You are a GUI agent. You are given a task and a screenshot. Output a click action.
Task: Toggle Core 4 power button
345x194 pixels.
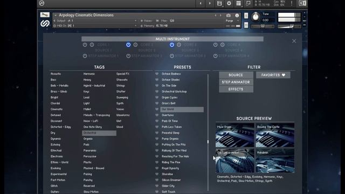tap(216, 45)
